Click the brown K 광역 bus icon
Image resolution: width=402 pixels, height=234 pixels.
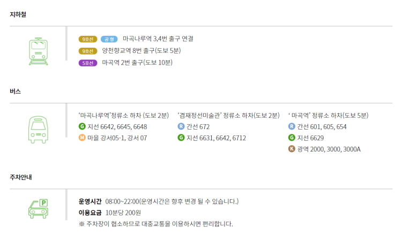292,149
